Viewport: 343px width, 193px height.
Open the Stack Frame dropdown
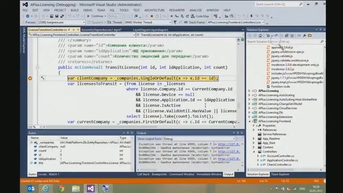tap(236, 23)
